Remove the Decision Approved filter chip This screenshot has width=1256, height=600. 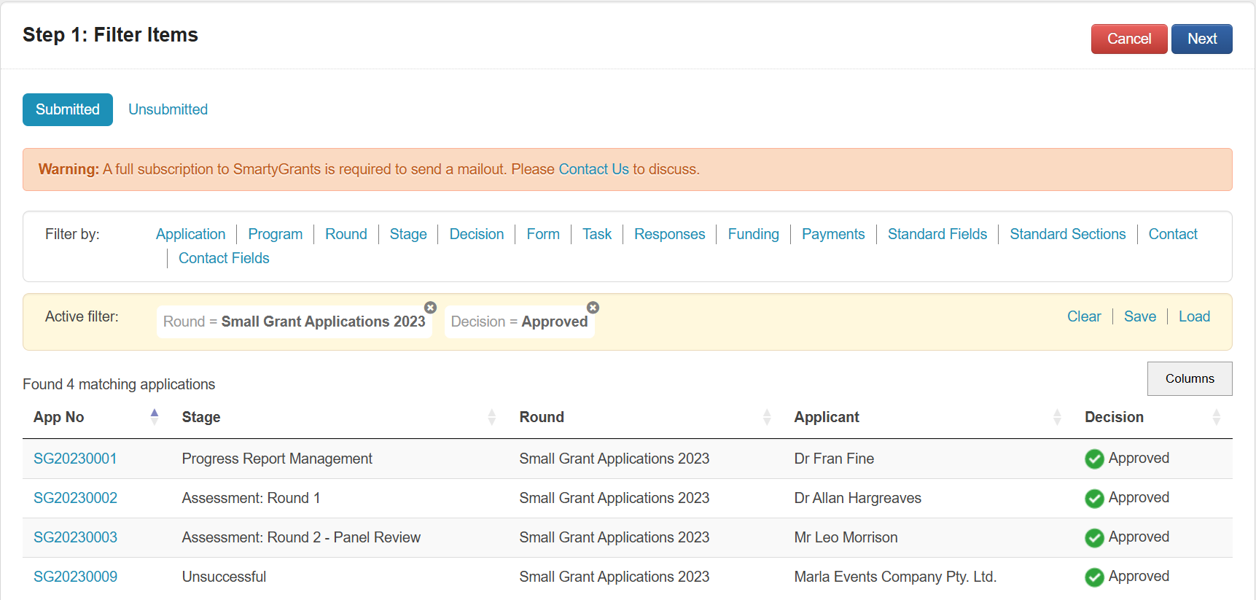click(x=593, y=308)
